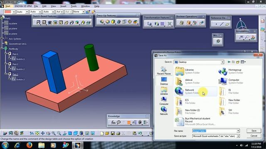Open the graphic color dropdown arrow
The image size is (266, 149).
pos(14,12)
